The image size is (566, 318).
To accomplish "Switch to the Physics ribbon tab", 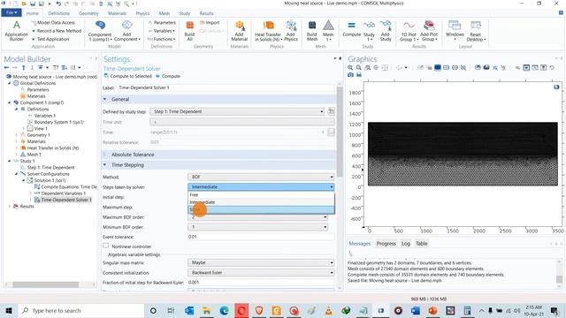I will pyautogui.click(x=142, y=13).
